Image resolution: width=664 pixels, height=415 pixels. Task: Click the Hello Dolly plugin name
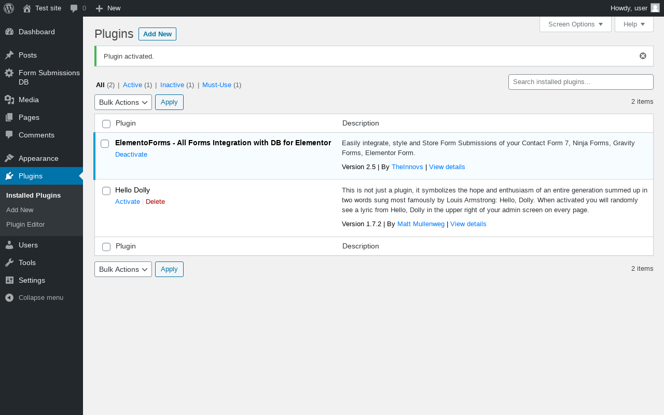[132, 190]
